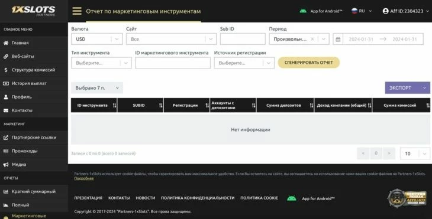
Task: Click the Подробнее cookie link
Action: click(x=84, y=178)
